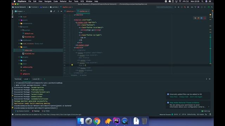Collapse the pages folder
225x126 pixels.
tap(19, 47)
